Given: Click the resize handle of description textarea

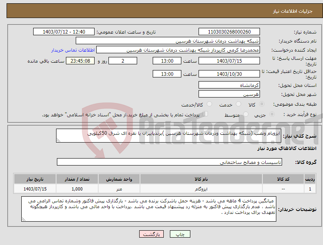Looking at the screenshot, I should click(x=59, y=140).
